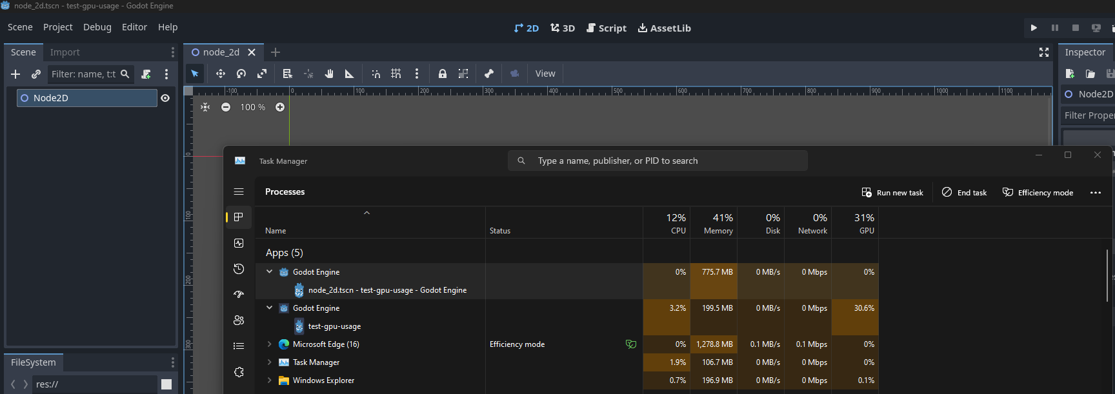Instantiate child scene with link icon
Image resolution: width=1115 pixels, height=394 pixels.
pos(36,74)
